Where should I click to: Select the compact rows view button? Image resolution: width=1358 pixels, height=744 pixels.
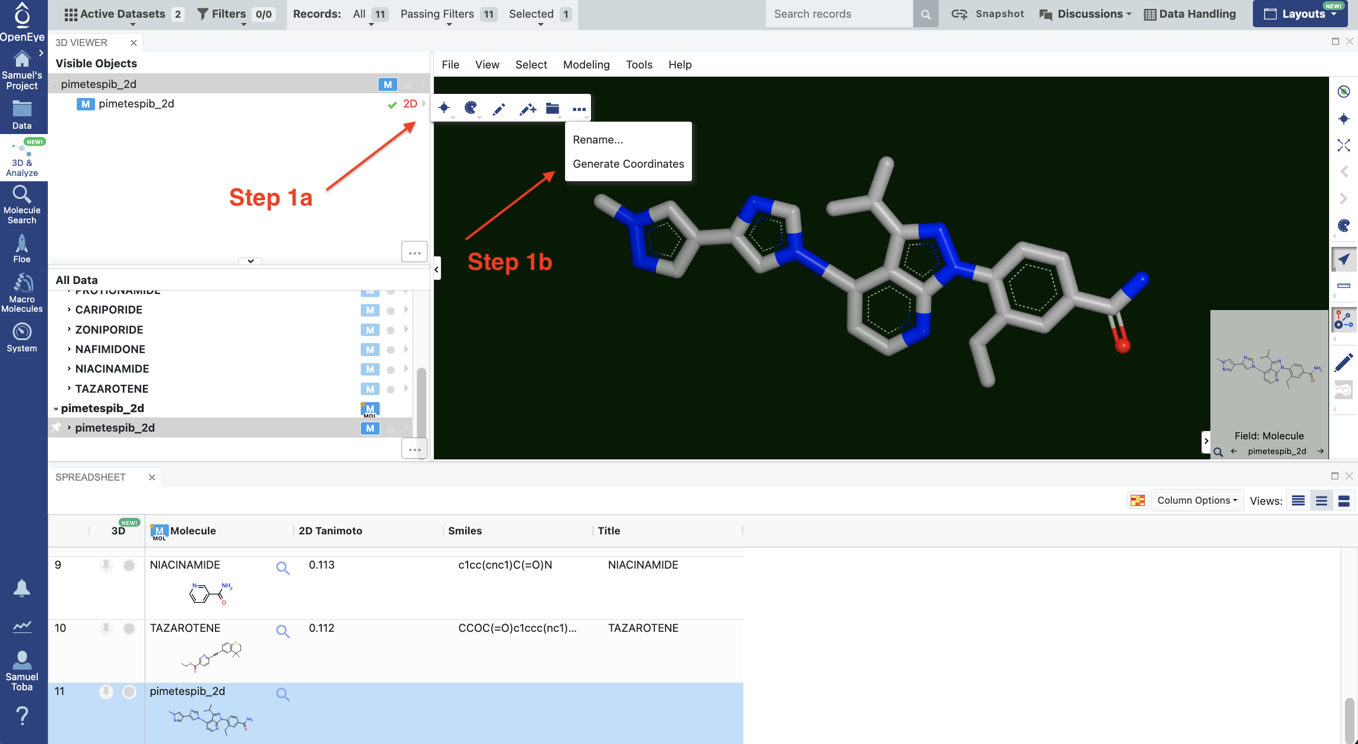[1298, 501]
